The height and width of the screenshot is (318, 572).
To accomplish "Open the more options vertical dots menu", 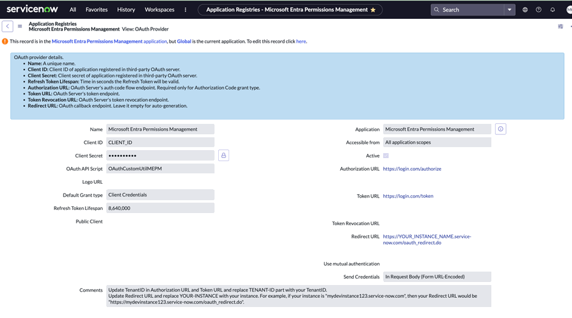I will point(185,10).
